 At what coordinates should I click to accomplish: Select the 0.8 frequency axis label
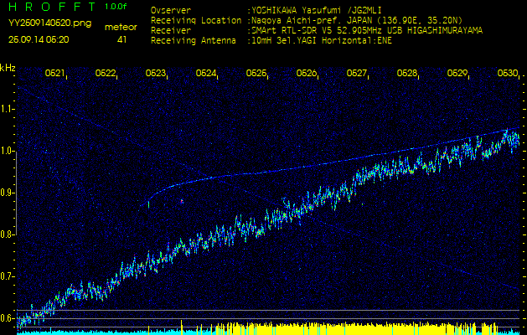pyautogui.click(x=8, y=234)
